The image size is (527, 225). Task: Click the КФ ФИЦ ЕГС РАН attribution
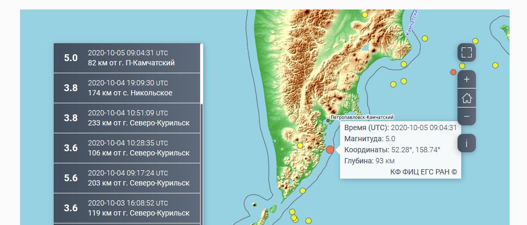click(423, 171)
